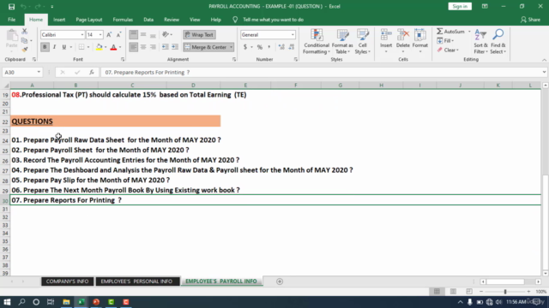Open Merge & Center dropdown arrow
This screenshot has width=549, height=308.
(231, 47)
